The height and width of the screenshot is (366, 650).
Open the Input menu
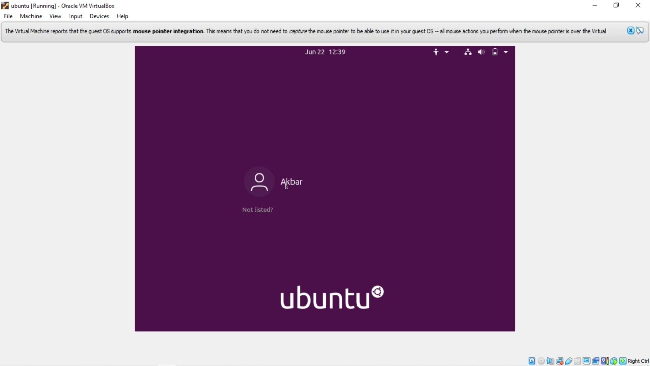76,16
